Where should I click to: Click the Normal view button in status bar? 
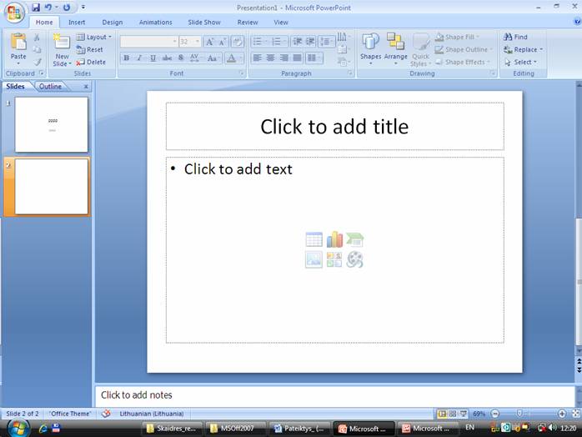click(x=442, y=414)
